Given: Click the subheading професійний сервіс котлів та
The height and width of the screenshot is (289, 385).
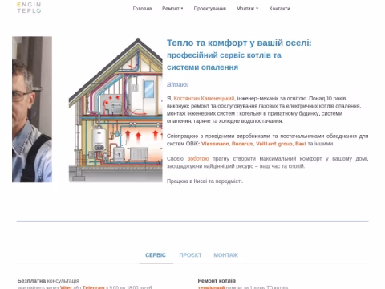Looking at the screenshot, I should click(x=224, y=55).
